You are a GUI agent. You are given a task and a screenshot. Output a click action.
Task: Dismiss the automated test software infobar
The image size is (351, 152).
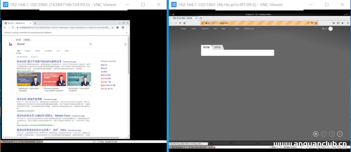(126, 33)
